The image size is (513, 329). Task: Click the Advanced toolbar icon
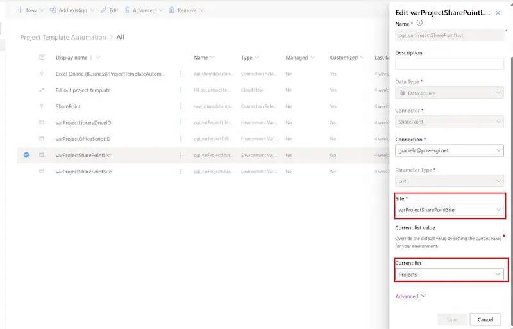coord(127,10)
